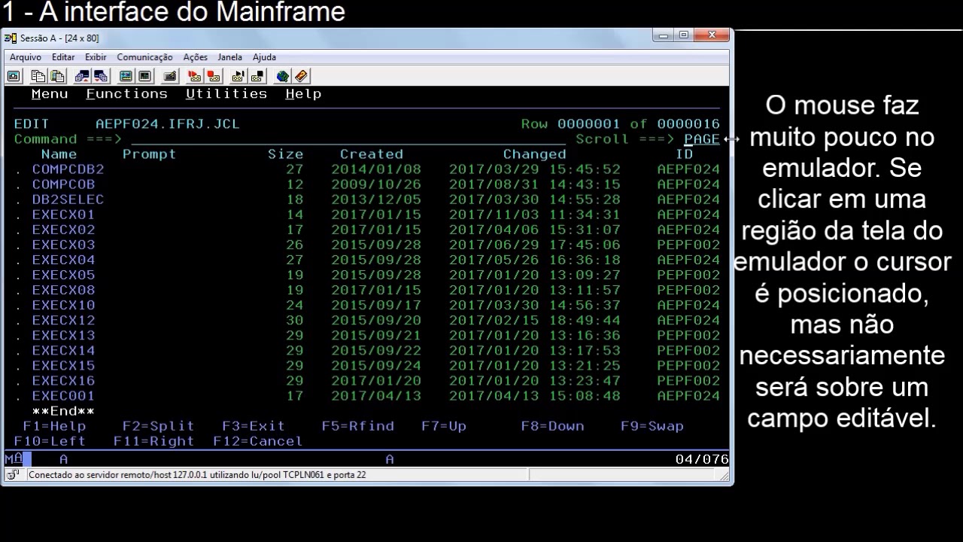Select member COMPCDB2 in the list
Screen dimensions: 963x542
(x=68, y=169)
